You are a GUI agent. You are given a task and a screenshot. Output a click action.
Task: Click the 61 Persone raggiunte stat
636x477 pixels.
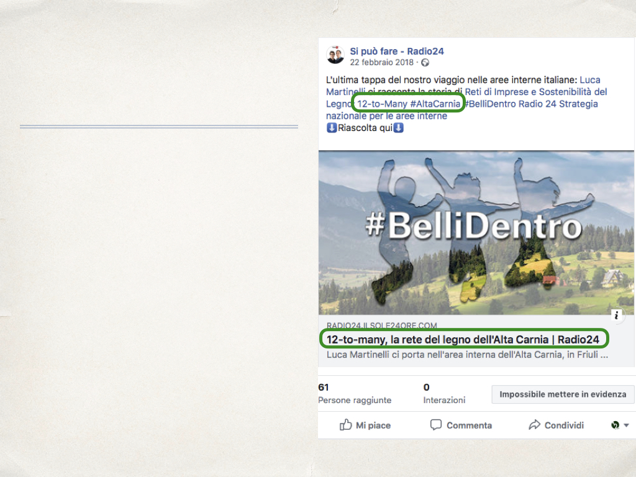pyautogui.click(x=355, y=393)
